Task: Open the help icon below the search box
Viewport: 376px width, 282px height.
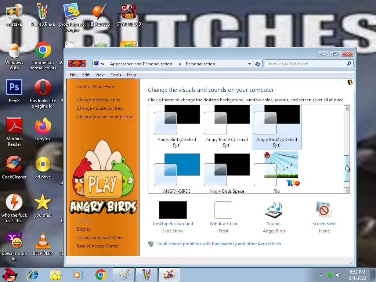Action: [350, 82]
